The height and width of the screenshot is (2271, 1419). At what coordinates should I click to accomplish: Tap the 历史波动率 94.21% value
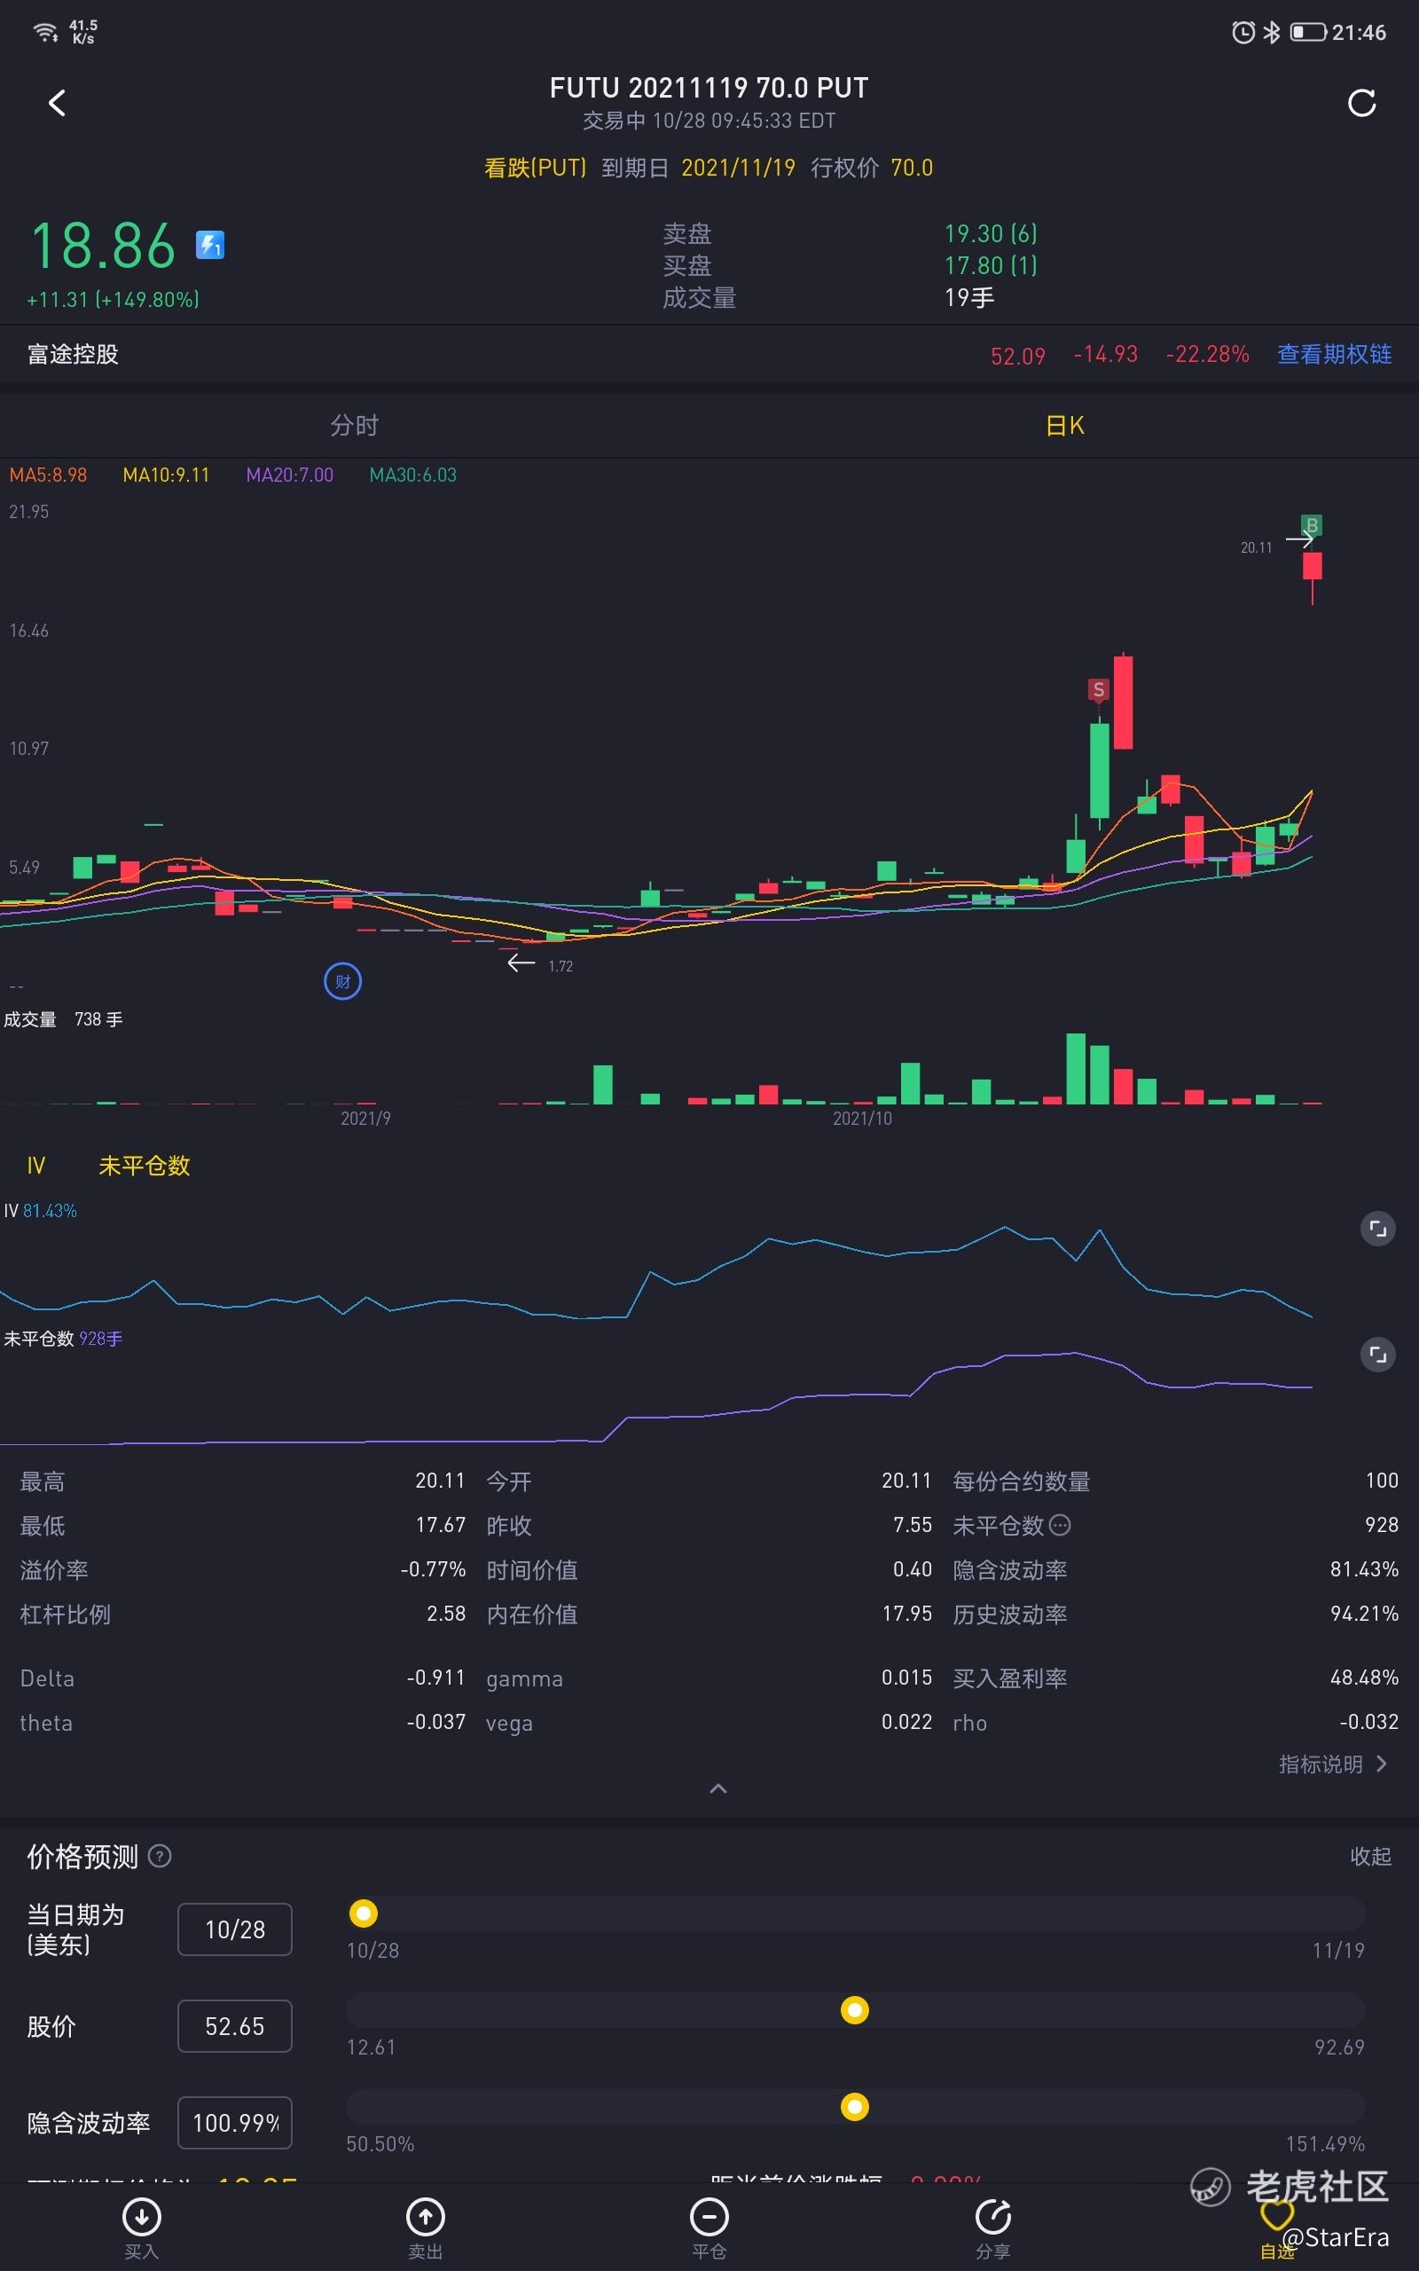pyautogui.click(x=1364, y=1613)
